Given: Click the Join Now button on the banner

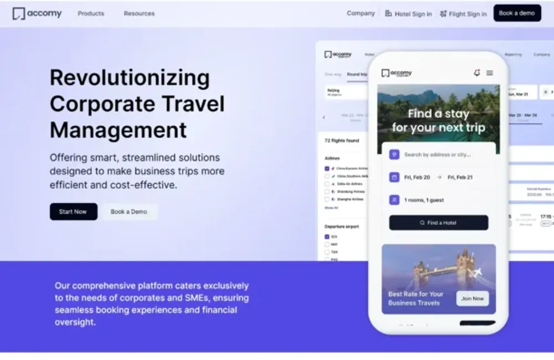Looking at the screenshot, I should tap(473, 299).
